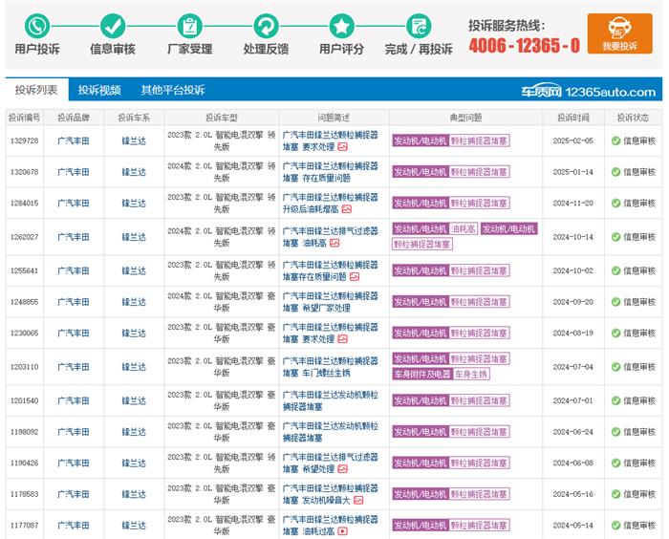Click 车身生锈 tag in row 1203110

(470, 375)
